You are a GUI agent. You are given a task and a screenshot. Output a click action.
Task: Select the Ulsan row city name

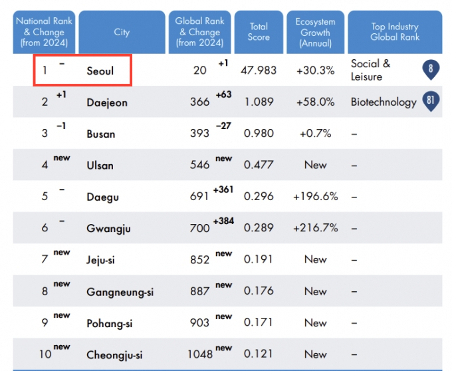100,166
